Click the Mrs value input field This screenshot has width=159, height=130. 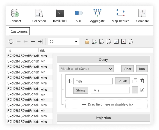click(x=110, y=90)
